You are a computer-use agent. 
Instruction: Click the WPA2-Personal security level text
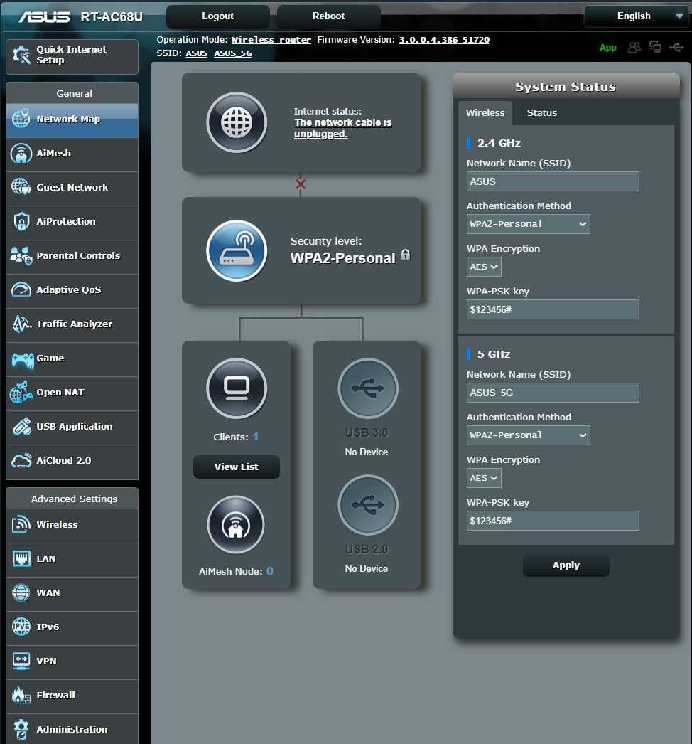(x=342, y=258)
